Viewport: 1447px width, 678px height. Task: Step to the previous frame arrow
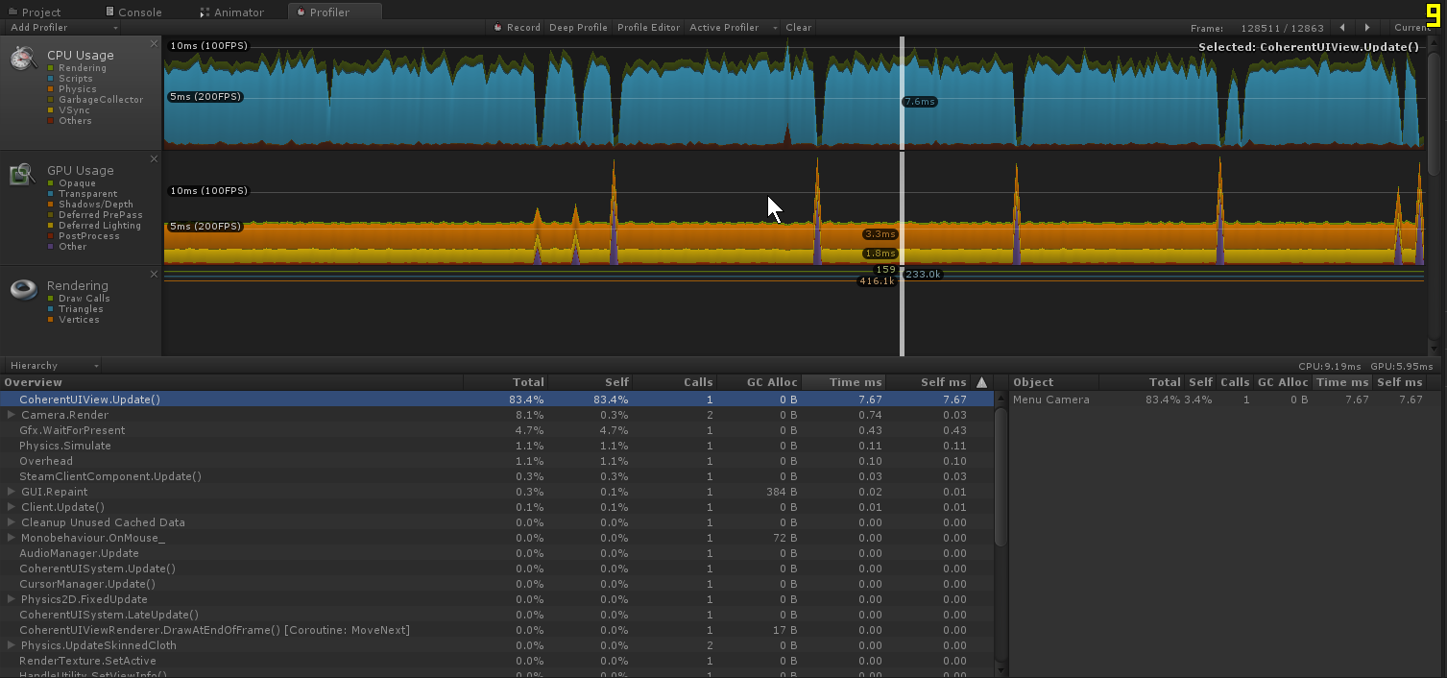click(1342, 28)
